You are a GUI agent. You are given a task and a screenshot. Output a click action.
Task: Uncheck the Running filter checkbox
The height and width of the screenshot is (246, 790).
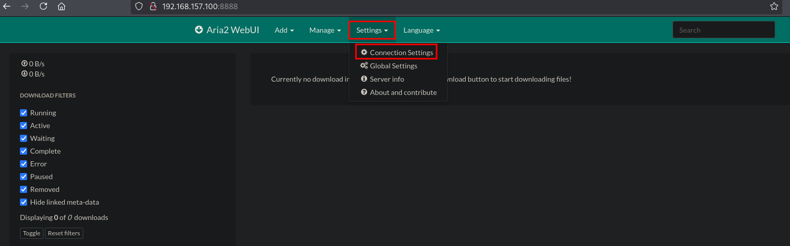click(x=23, y=113)
